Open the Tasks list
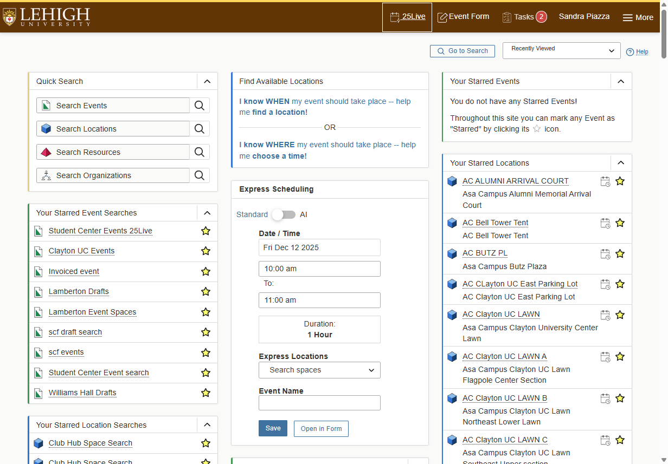 [524, 17]
